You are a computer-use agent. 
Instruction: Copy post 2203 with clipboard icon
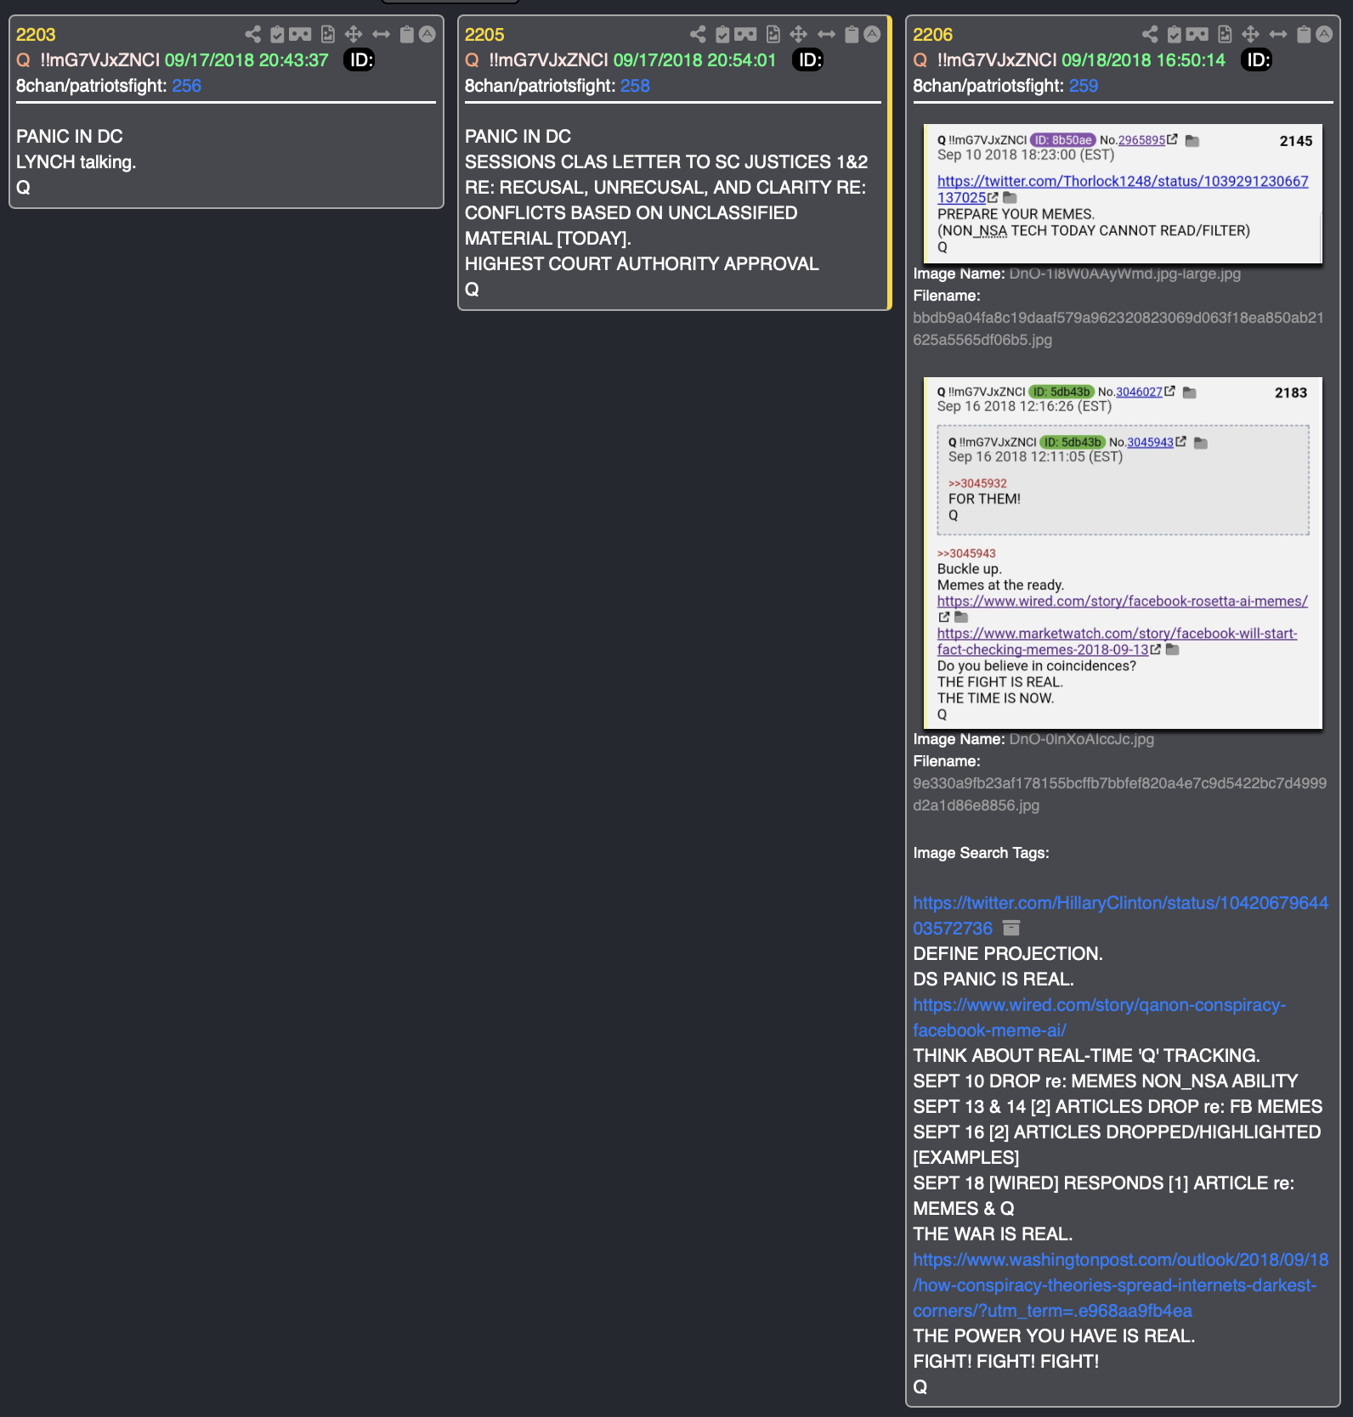[407, 34]
